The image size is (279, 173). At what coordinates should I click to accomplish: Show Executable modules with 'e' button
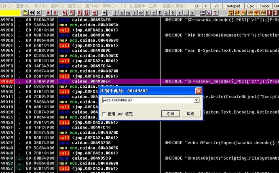pos(122,13)
